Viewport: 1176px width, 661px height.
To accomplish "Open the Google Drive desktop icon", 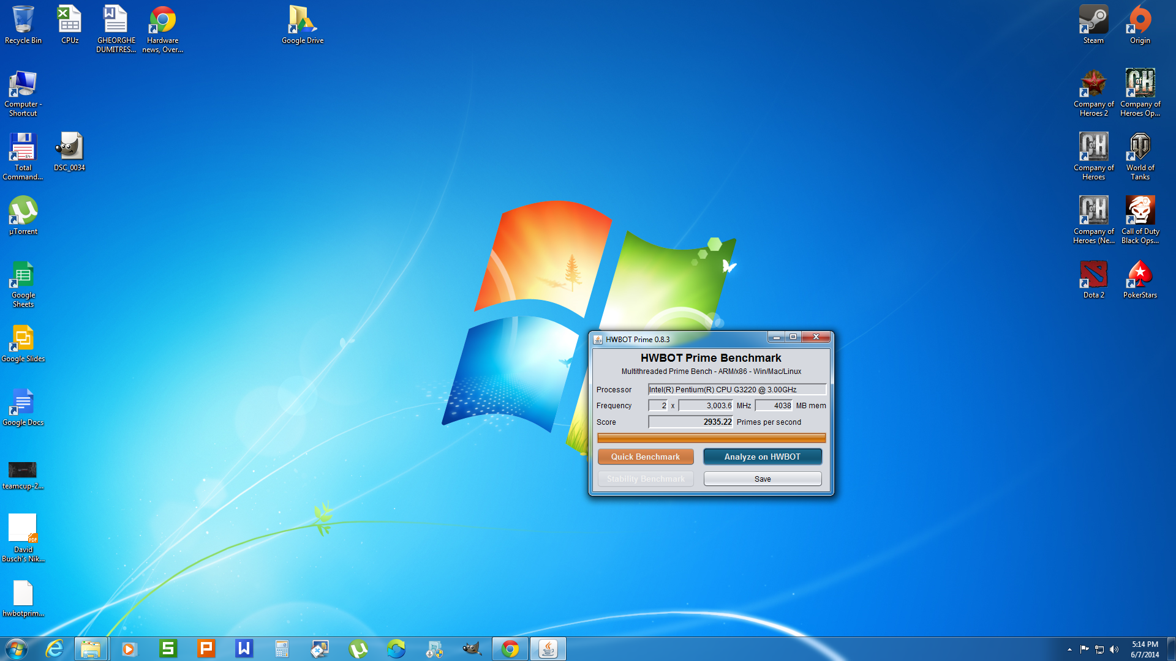I will point(303,26).
